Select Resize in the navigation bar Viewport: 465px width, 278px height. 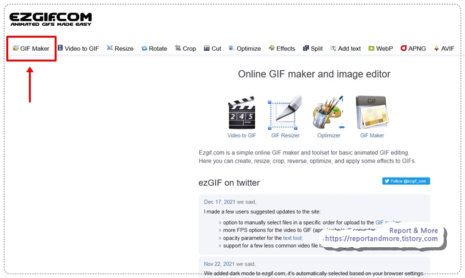coord(120,48)
